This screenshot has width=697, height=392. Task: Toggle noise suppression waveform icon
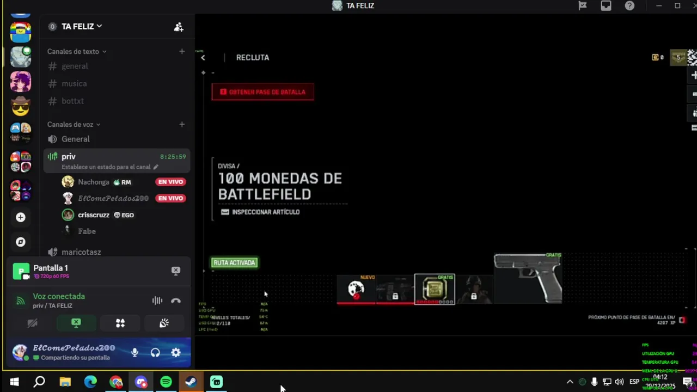[157, 301]
